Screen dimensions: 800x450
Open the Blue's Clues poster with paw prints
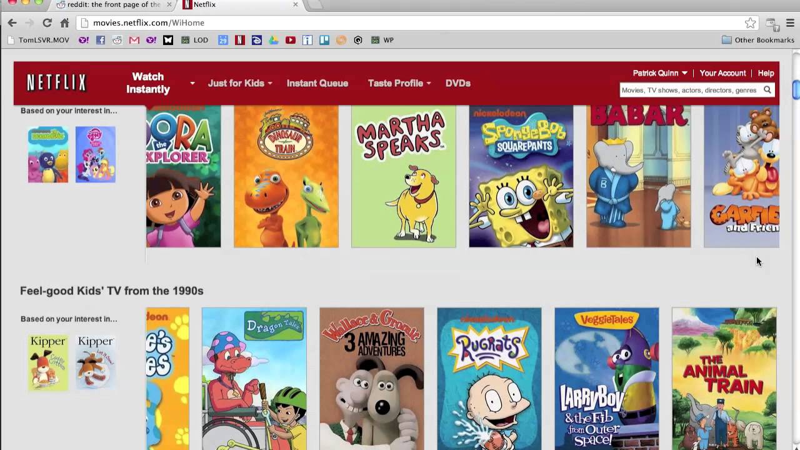pyautogui.click(x=167, y=379)
